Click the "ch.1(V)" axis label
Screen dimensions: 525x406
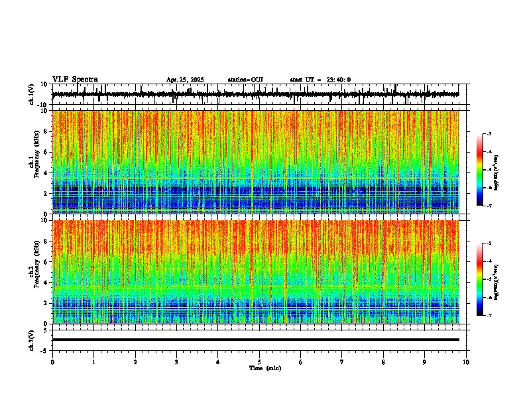tap(31, 94)
